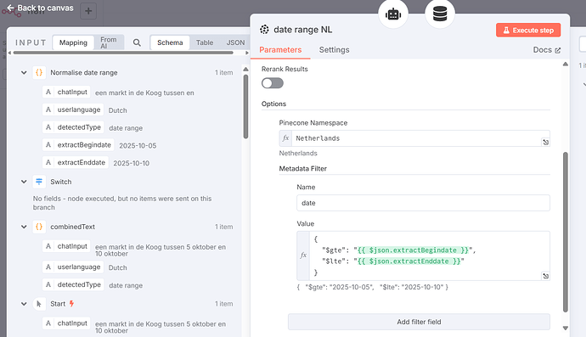The height and width of the screenshot is (337, 586).
Task: Open the AI robot node connector
Action: [393, 14]
